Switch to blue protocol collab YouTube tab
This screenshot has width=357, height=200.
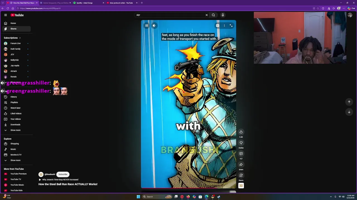coord(122,3)
